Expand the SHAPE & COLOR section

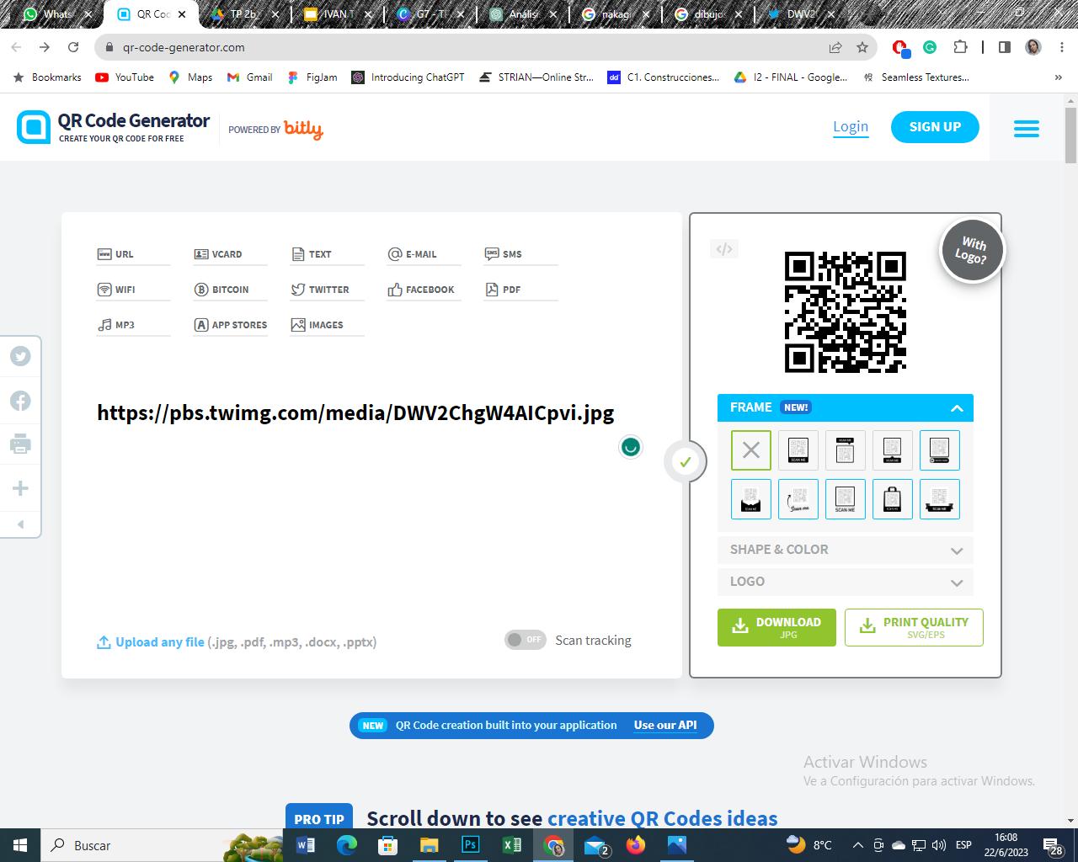click(846, 550)
